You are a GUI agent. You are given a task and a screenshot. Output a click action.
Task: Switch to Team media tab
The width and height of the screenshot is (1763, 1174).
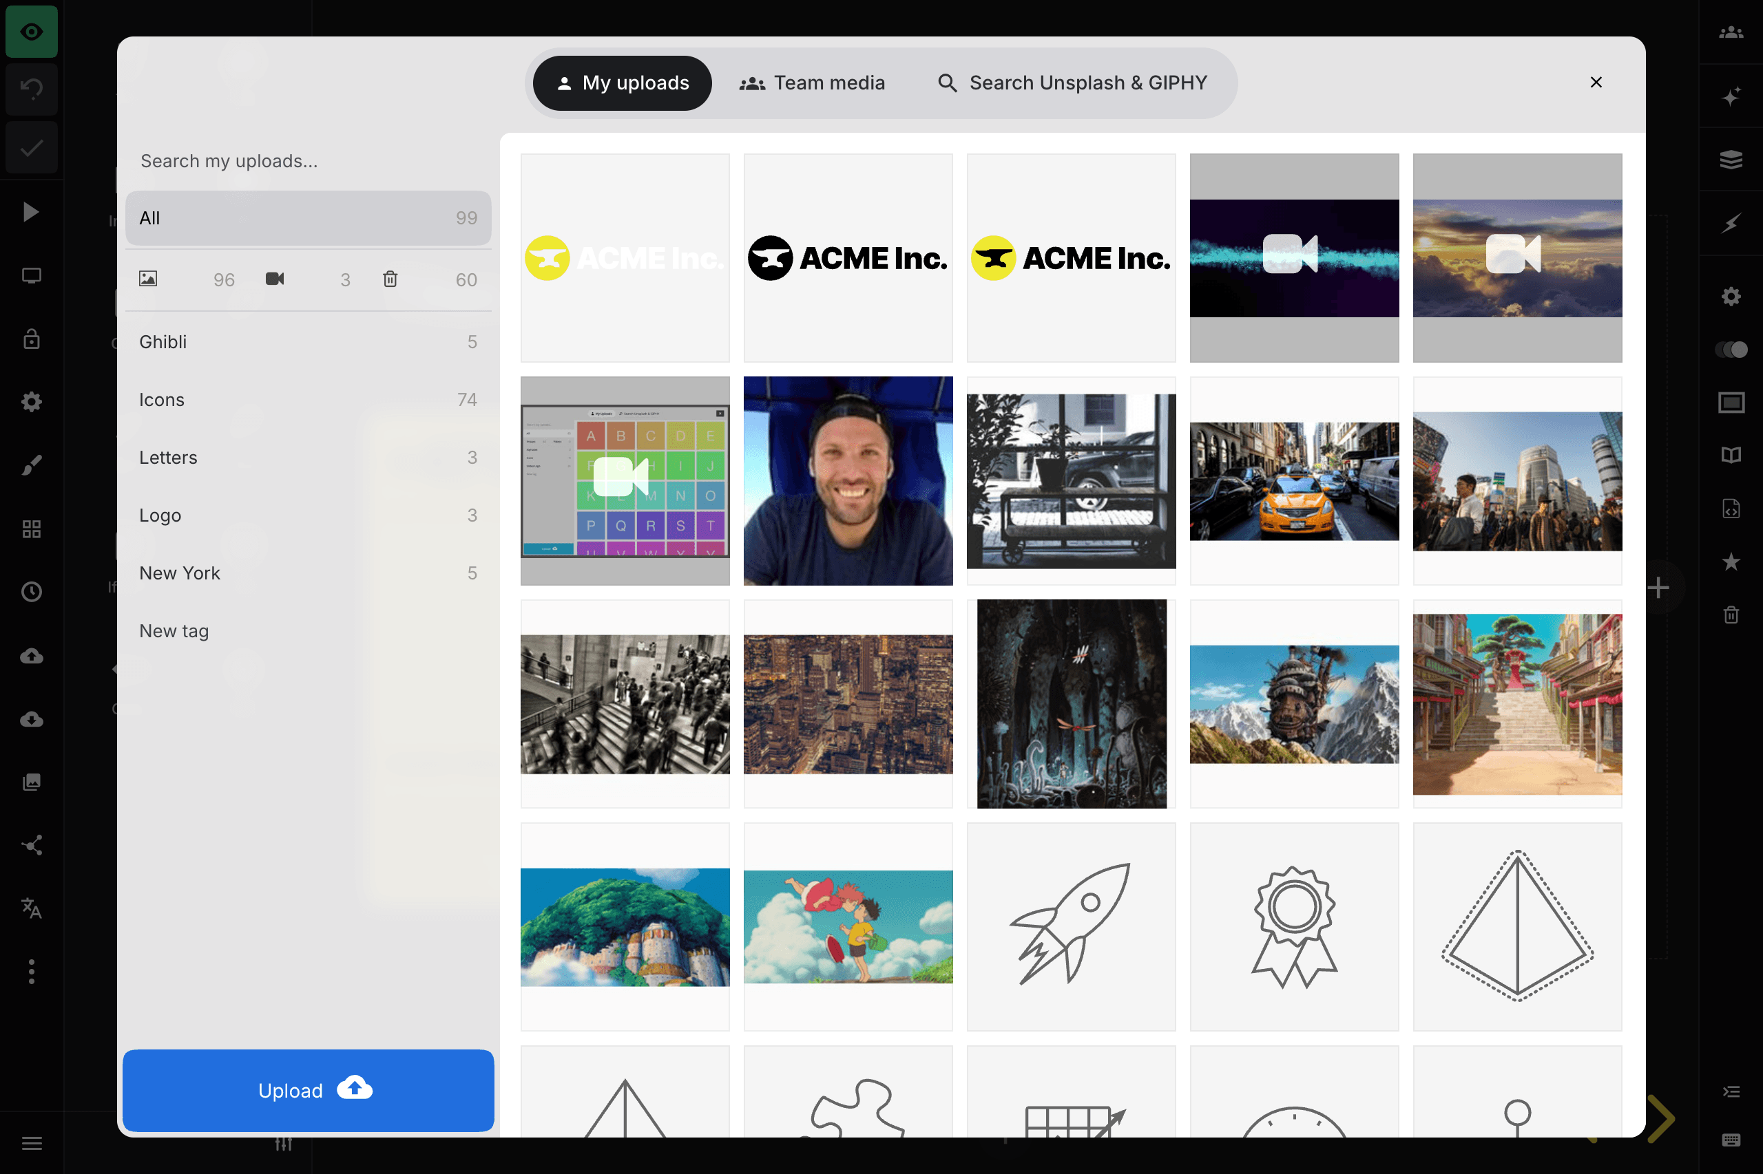[x=811, y=83]
